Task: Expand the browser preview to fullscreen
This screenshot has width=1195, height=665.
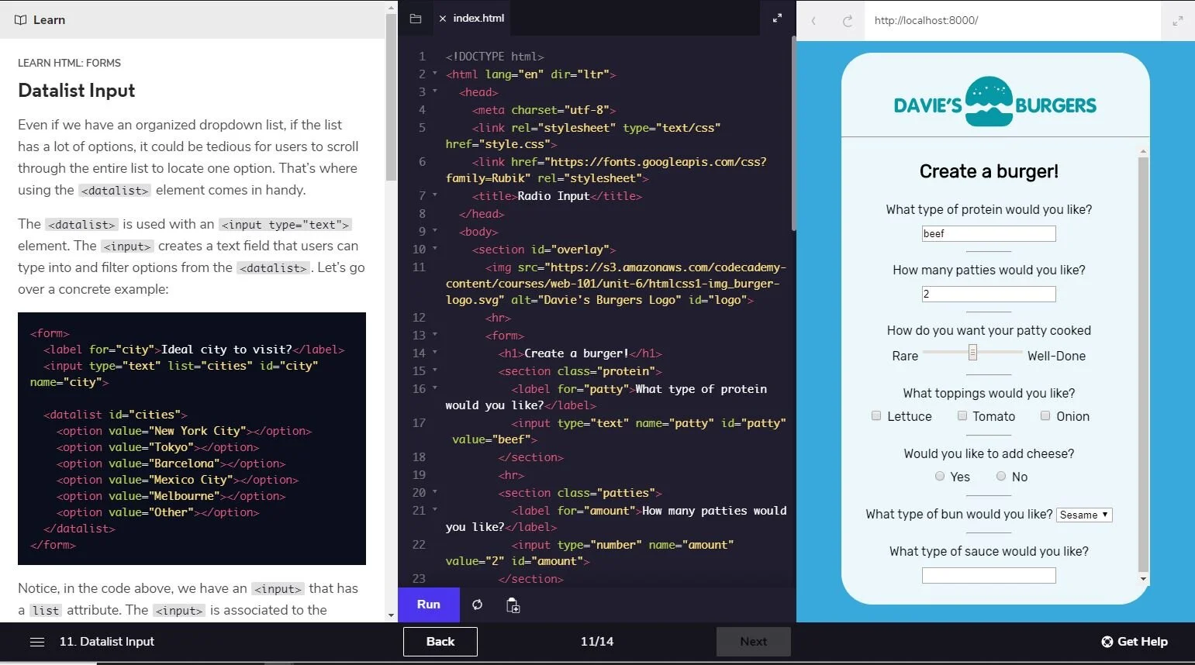Action: (x=1177, y=21)
